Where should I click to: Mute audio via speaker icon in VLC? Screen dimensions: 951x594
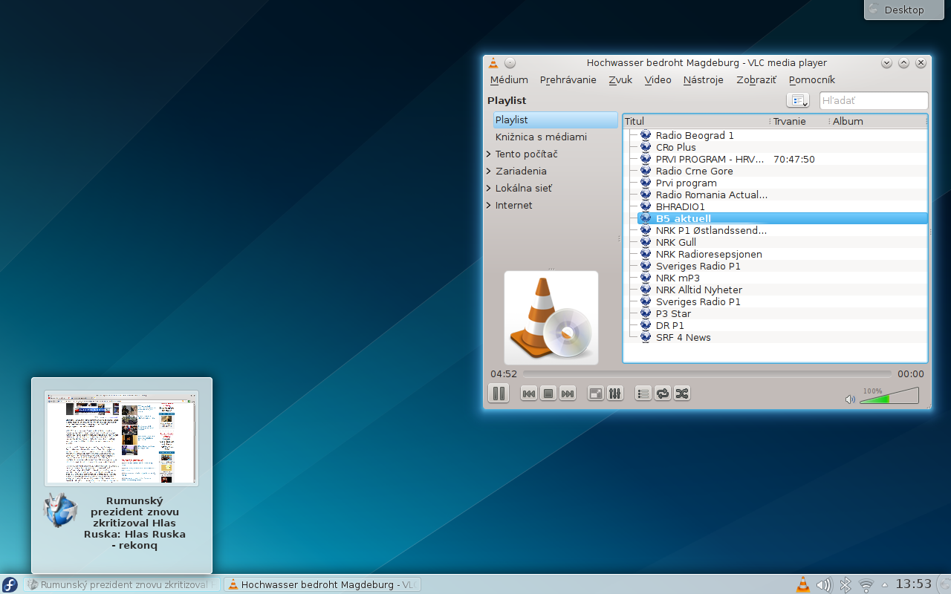850,399
